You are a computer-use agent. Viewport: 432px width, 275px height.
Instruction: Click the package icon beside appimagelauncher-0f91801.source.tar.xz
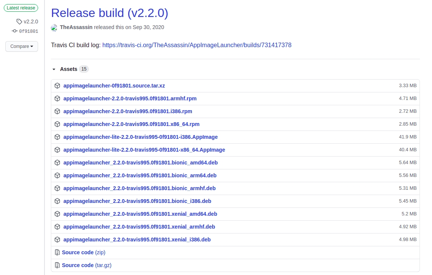click(57, 86)
